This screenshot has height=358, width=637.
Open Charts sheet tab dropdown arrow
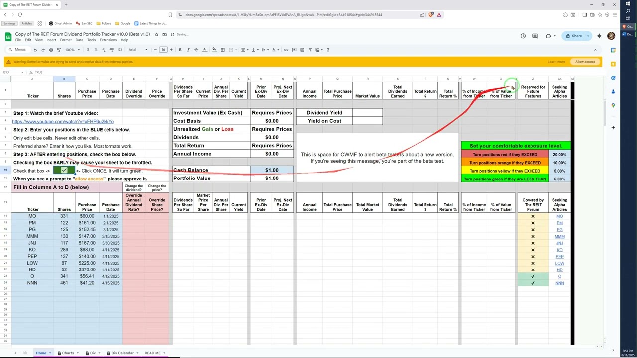tap(79, 353)
